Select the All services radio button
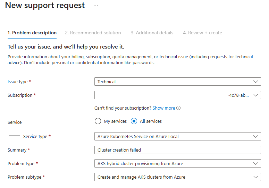269x188 pixels. (x=134, y=121)
